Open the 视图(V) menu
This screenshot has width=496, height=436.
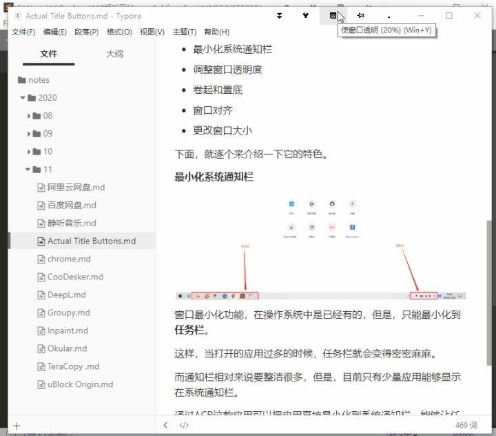pos(152,32)
